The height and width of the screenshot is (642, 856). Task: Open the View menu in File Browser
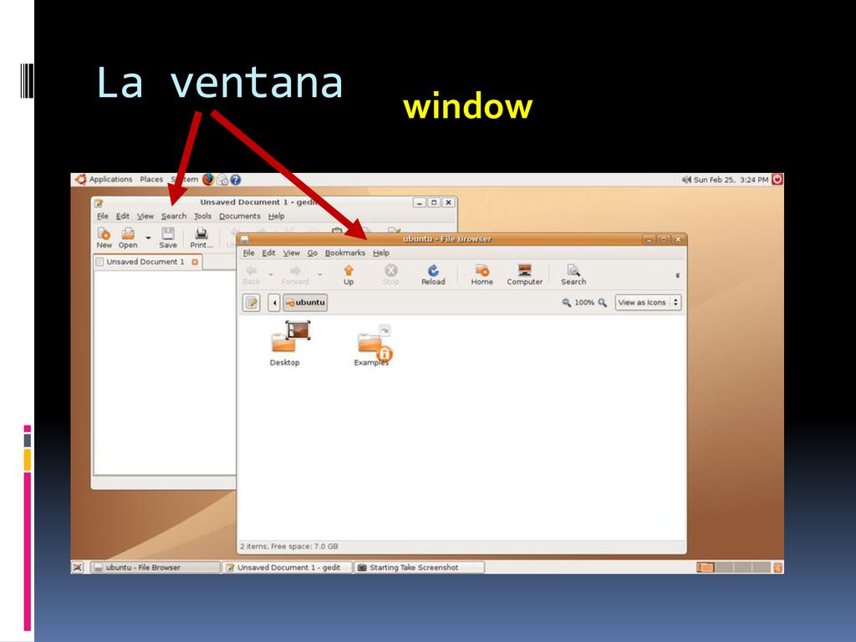(x=292, y=252)
